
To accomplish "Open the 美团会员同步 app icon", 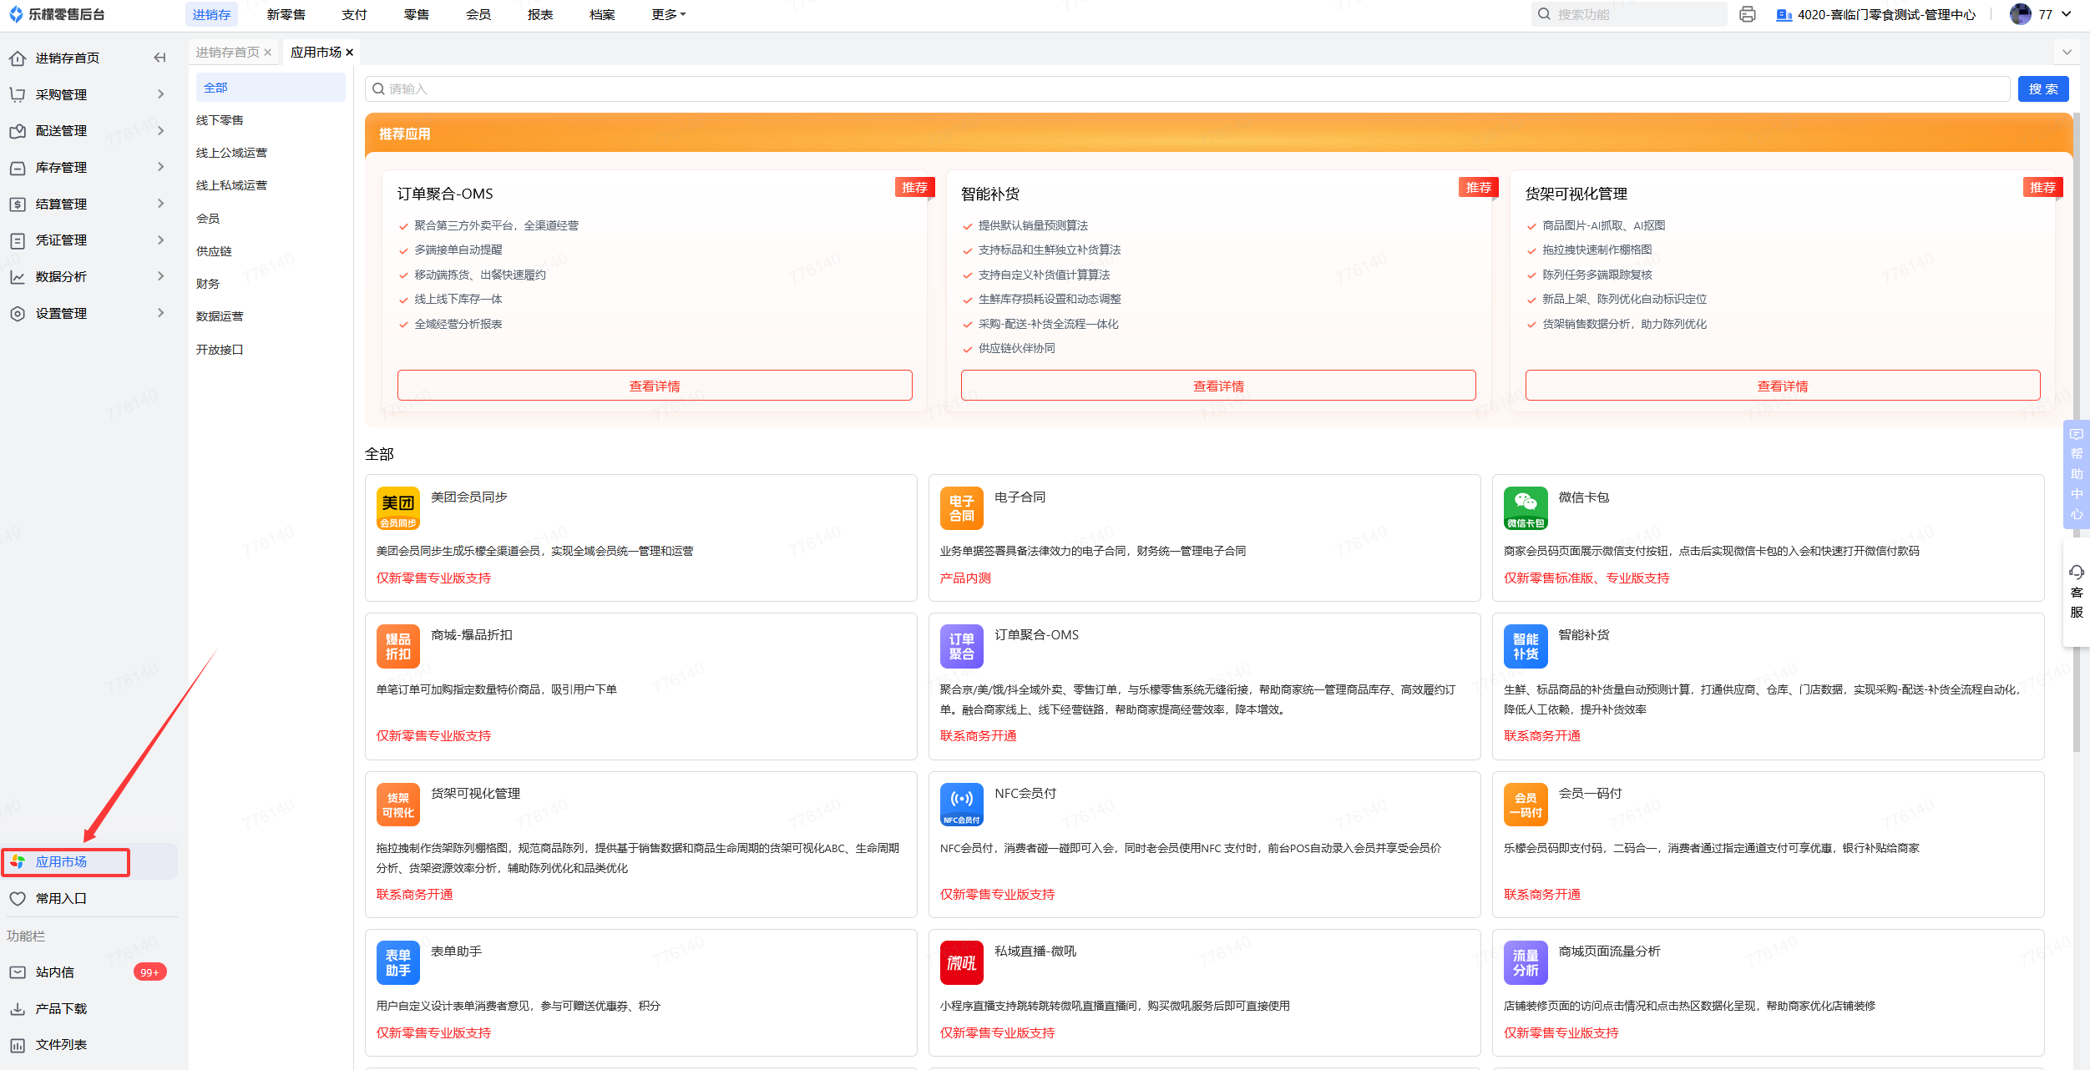I will coord(397,507).
